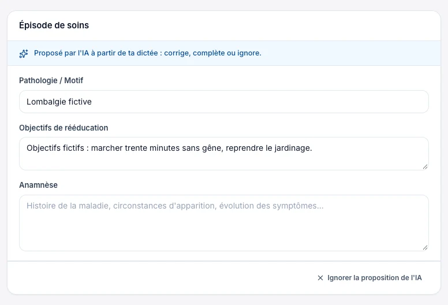Click the "Anamnèse" label
Viewport: 448px width, 305px height.
(38, 185)
